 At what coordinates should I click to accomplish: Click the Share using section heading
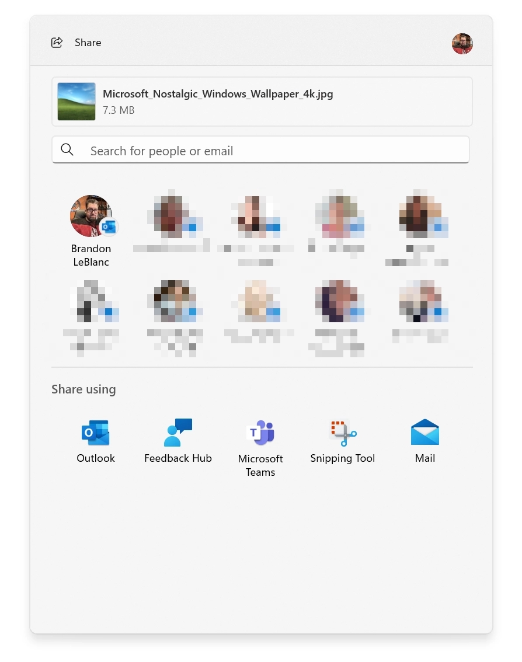[83, 389]
